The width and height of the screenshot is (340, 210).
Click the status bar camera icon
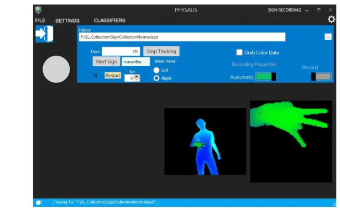tap(39, 202)
